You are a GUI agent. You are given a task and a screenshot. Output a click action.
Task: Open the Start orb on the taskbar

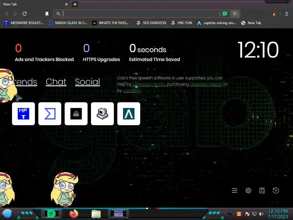[7, 214]
